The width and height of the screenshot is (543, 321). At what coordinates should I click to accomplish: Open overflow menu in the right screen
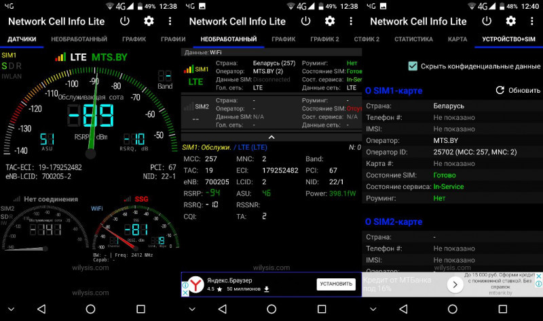tap(532, 21)
